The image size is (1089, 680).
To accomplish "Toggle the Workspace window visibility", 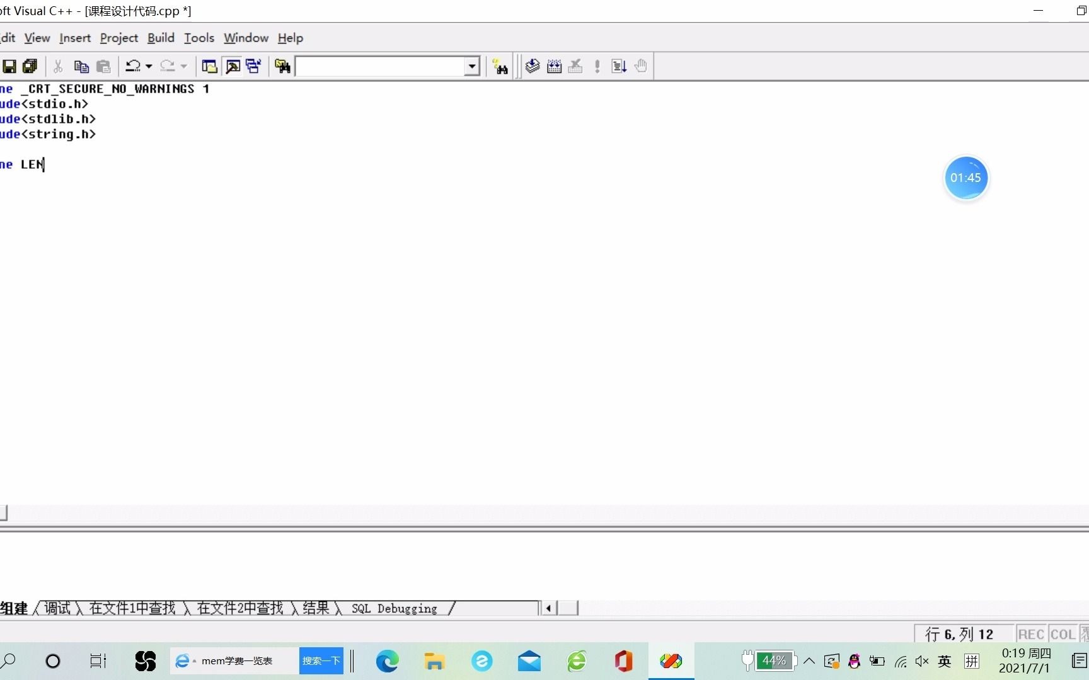I will point(209,66).
